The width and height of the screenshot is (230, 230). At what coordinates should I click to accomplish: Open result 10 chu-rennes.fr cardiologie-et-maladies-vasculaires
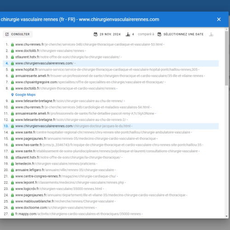[x=82, y=107]
